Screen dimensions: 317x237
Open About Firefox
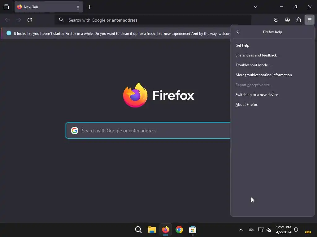pyautogui.click(x=272, y=105)
